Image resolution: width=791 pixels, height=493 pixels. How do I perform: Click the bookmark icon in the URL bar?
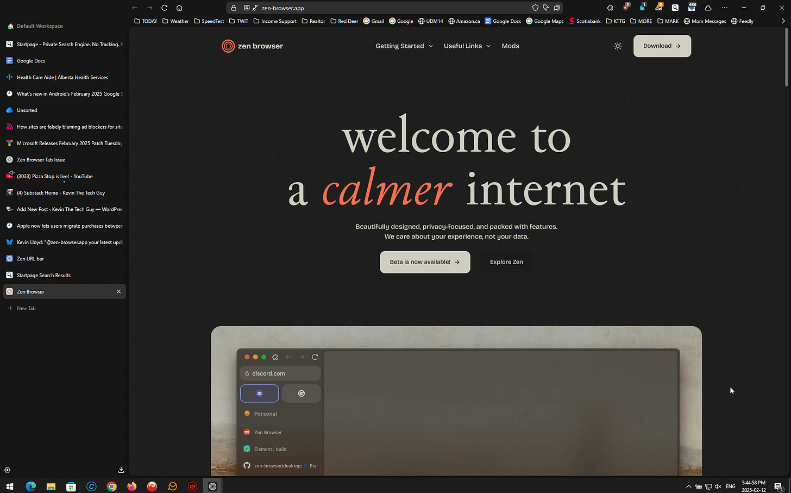557,8
